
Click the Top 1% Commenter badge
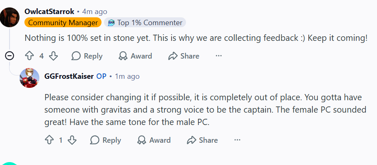click(x=145, y=23)
